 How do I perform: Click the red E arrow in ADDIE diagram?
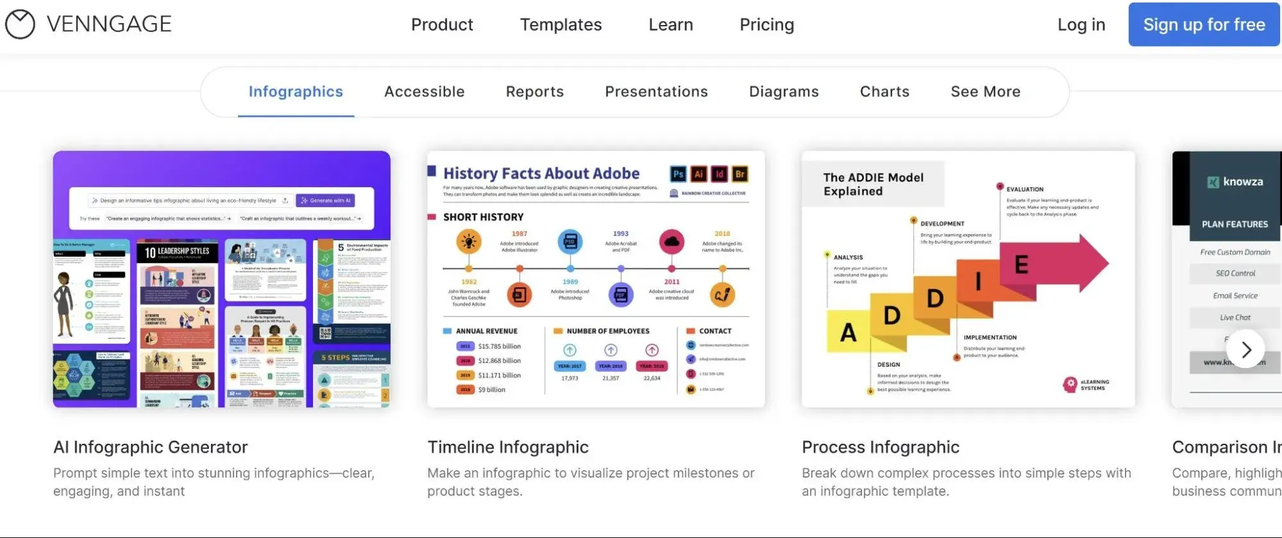(1053, 264)
